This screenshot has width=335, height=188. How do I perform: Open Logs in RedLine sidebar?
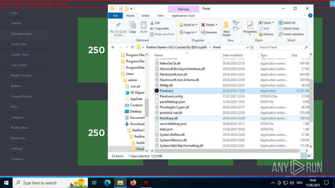coord(14,13)
